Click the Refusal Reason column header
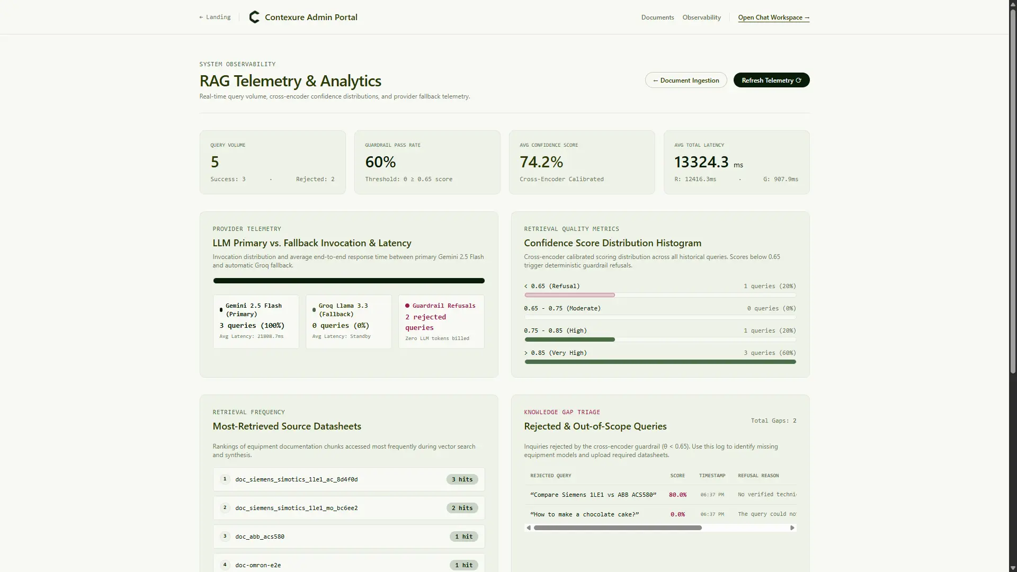The image size is (1017, 572). [x=758, y=476]
